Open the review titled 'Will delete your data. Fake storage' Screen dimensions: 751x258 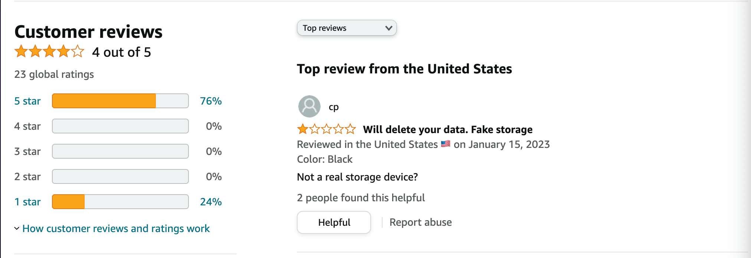point(447,129)
